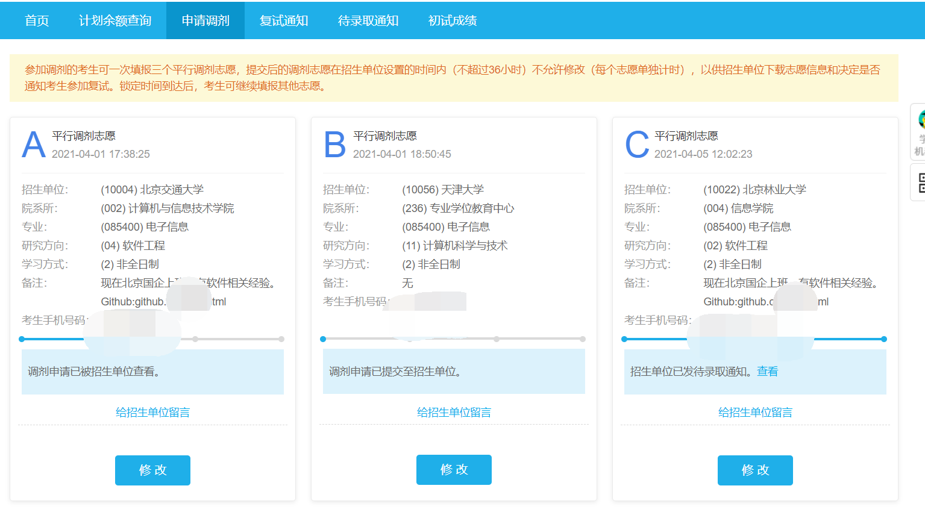Click the orange notice banner text
Screen dimensions: 925x521
point(452,78)
